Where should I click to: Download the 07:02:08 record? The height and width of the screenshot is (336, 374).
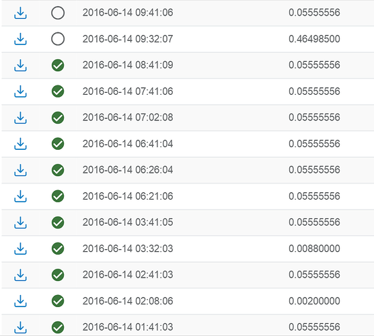(x=20, y=118)
